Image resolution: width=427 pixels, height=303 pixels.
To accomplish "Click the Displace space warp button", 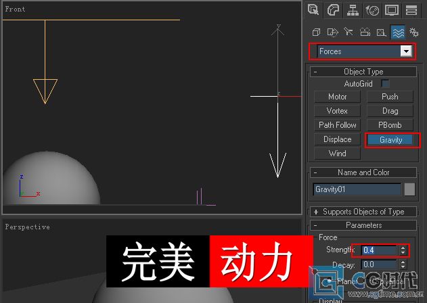I will pos(337,139).
